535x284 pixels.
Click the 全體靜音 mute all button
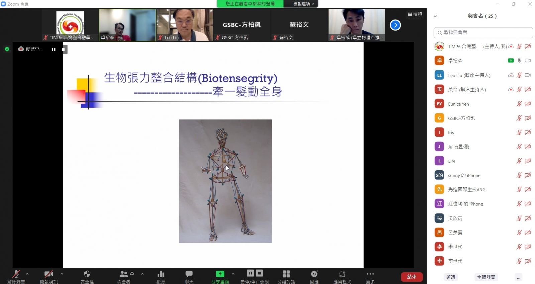486,277
